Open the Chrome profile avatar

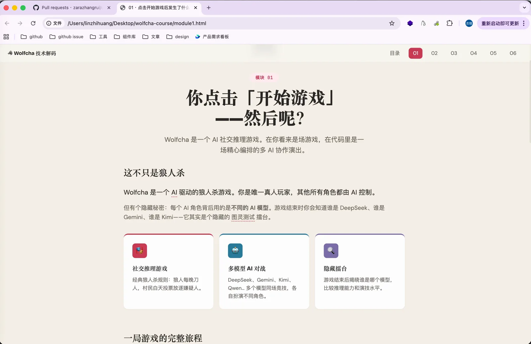[x=469, y=23]
